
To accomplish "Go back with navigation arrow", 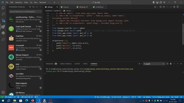I will pos(55,2).
